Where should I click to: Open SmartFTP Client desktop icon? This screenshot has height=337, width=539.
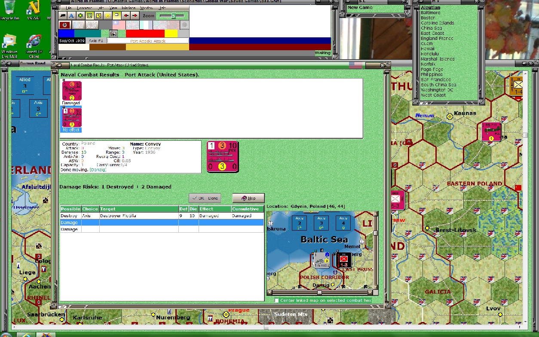coord(34,46)
